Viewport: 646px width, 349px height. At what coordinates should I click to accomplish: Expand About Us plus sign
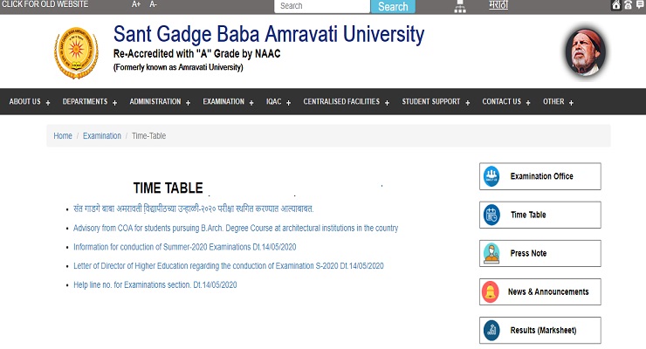tap(48, 103)
